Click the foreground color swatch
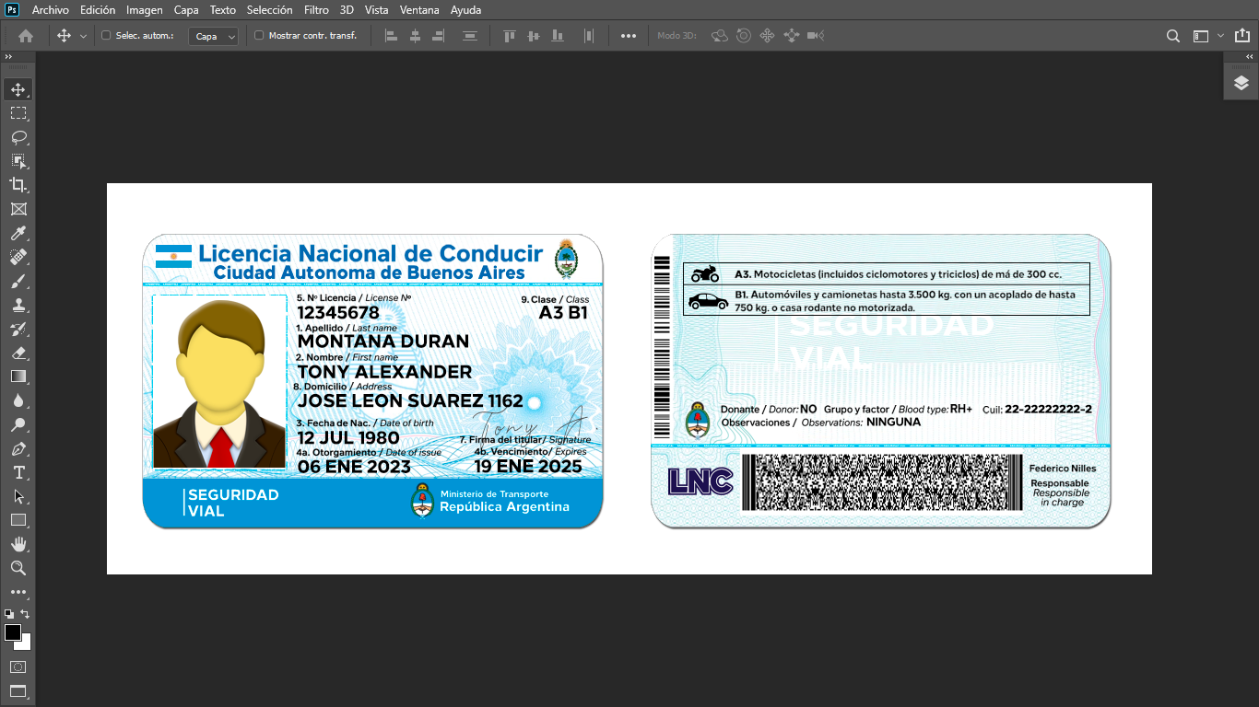The width and height of the screenshot is (1259, 707). coord(13,631)
